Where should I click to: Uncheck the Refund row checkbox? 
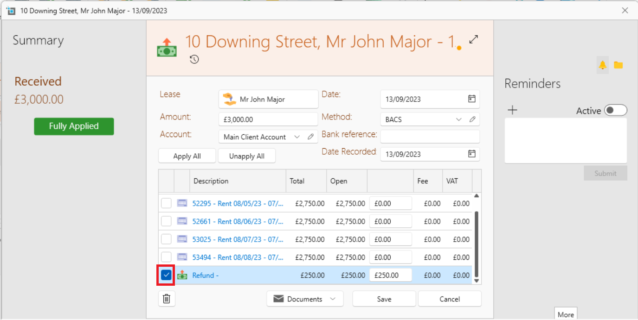click(x=166, y=275)
